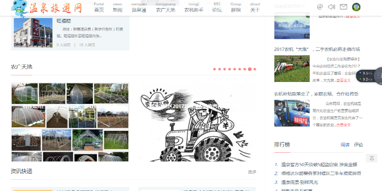Click 查看全文 under 农机补贴 article
The width and height of the screenshot is (382, 191).
pos(343,125)
